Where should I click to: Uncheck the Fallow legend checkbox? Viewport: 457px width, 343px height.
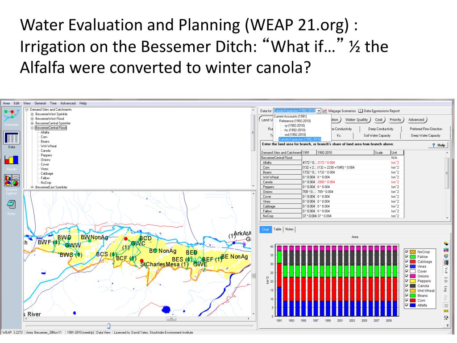(407, 257)
